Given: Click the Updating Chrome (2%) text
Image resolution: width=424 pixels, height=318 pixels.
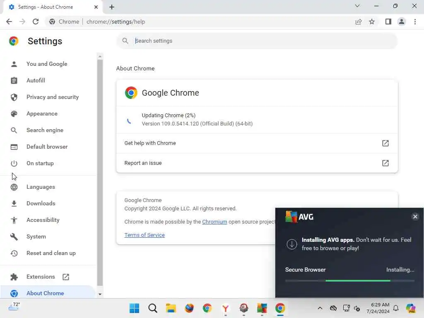Looking at the screenshot, I should (x=169, y=116).
